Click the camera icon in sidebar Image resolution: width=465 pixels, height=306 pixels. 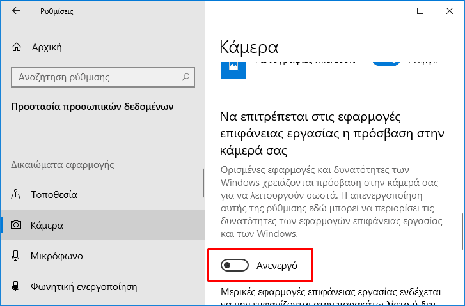pyautogui.click(x=16, y=225)
